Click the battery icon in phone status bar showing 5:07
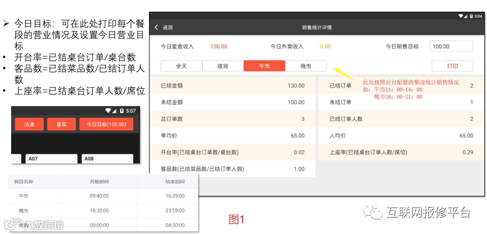Viewport: 487px width, 234px height. (x=122, y=111)
